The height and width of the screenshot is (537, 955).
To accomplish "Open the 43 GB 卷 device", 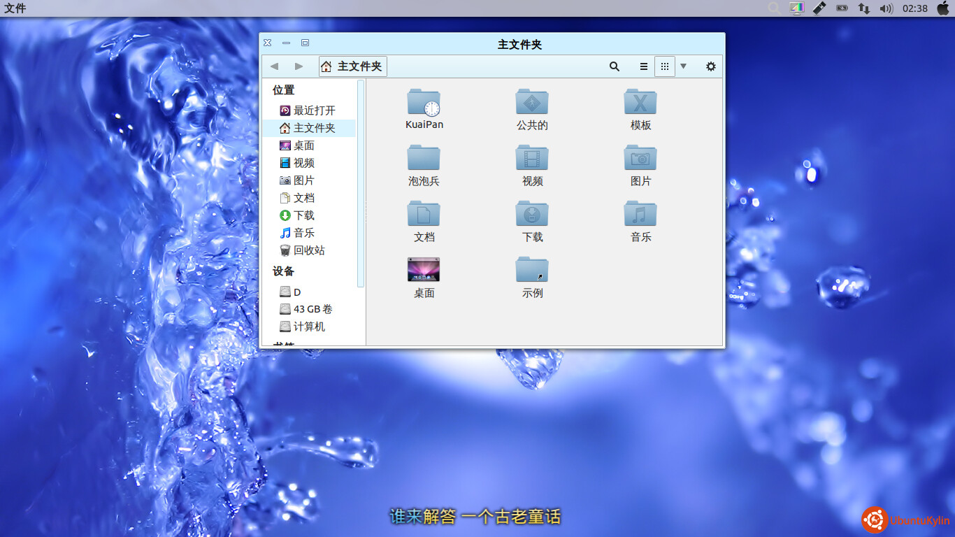I will click(313, 309).
